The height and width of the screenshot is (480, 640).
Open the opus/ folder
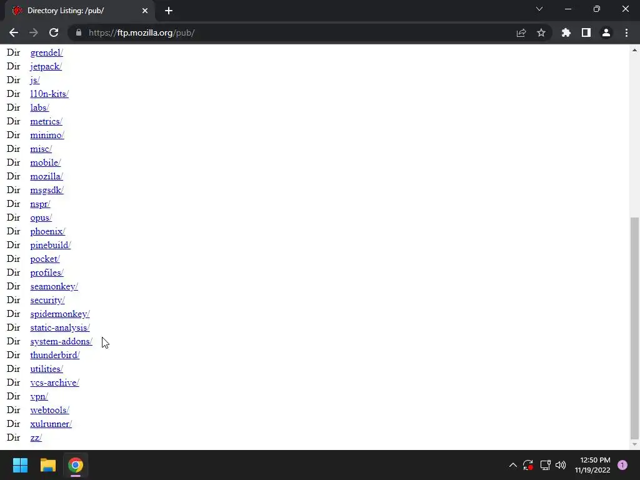pos(41,217)
